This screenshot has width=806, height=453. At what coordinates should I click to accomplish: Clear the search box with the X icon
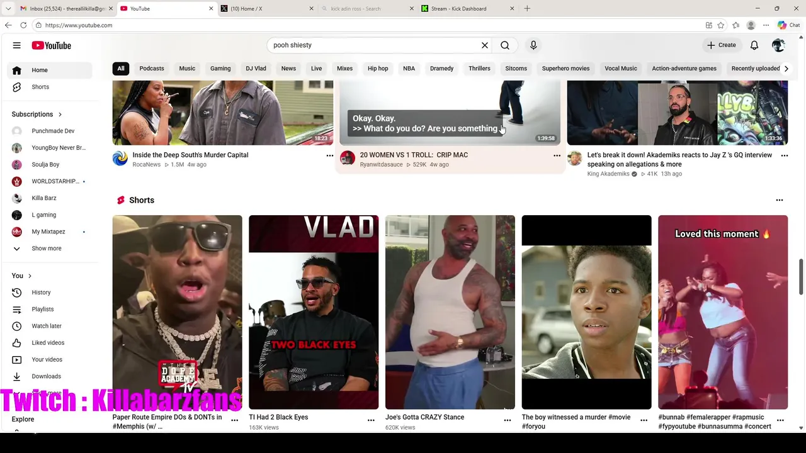[x=485, y=45]
